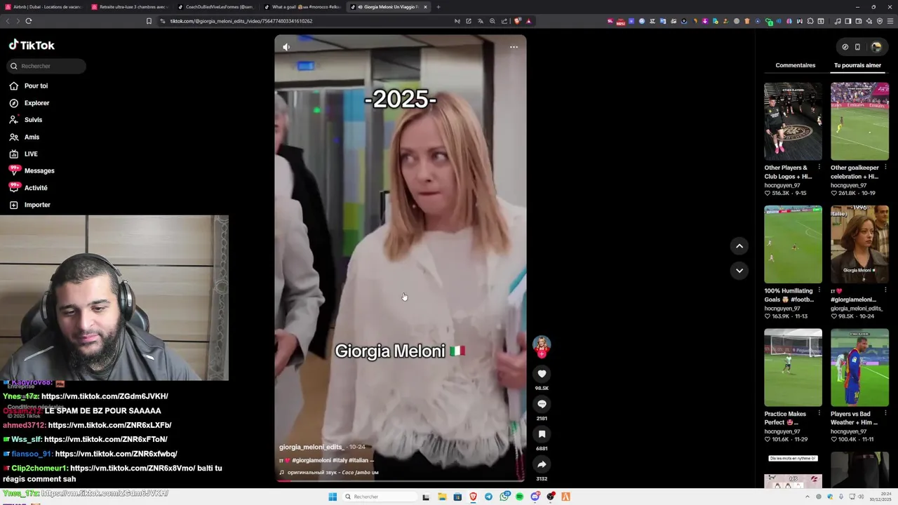Screen dimensions: 898x505
Task: Focus the Rechercher search field in TikTok
Action: [47, 66]
